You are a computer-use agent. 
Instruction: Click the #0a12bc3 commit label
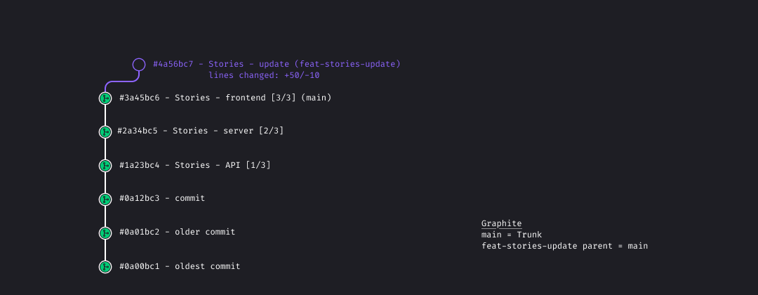tap(162, 198)
